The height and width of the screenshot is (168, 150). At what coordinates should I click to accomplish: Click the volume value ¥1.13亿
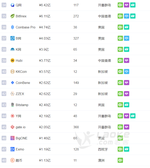[x=45, y=160]
